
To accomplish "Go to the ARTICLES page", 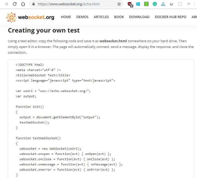I will click(101, 17).
